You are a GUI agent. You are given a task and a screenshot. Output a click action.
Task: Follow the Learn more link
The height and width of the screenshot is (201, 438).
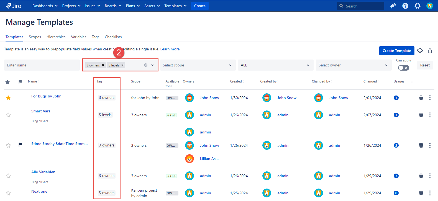tap(170, 49)
